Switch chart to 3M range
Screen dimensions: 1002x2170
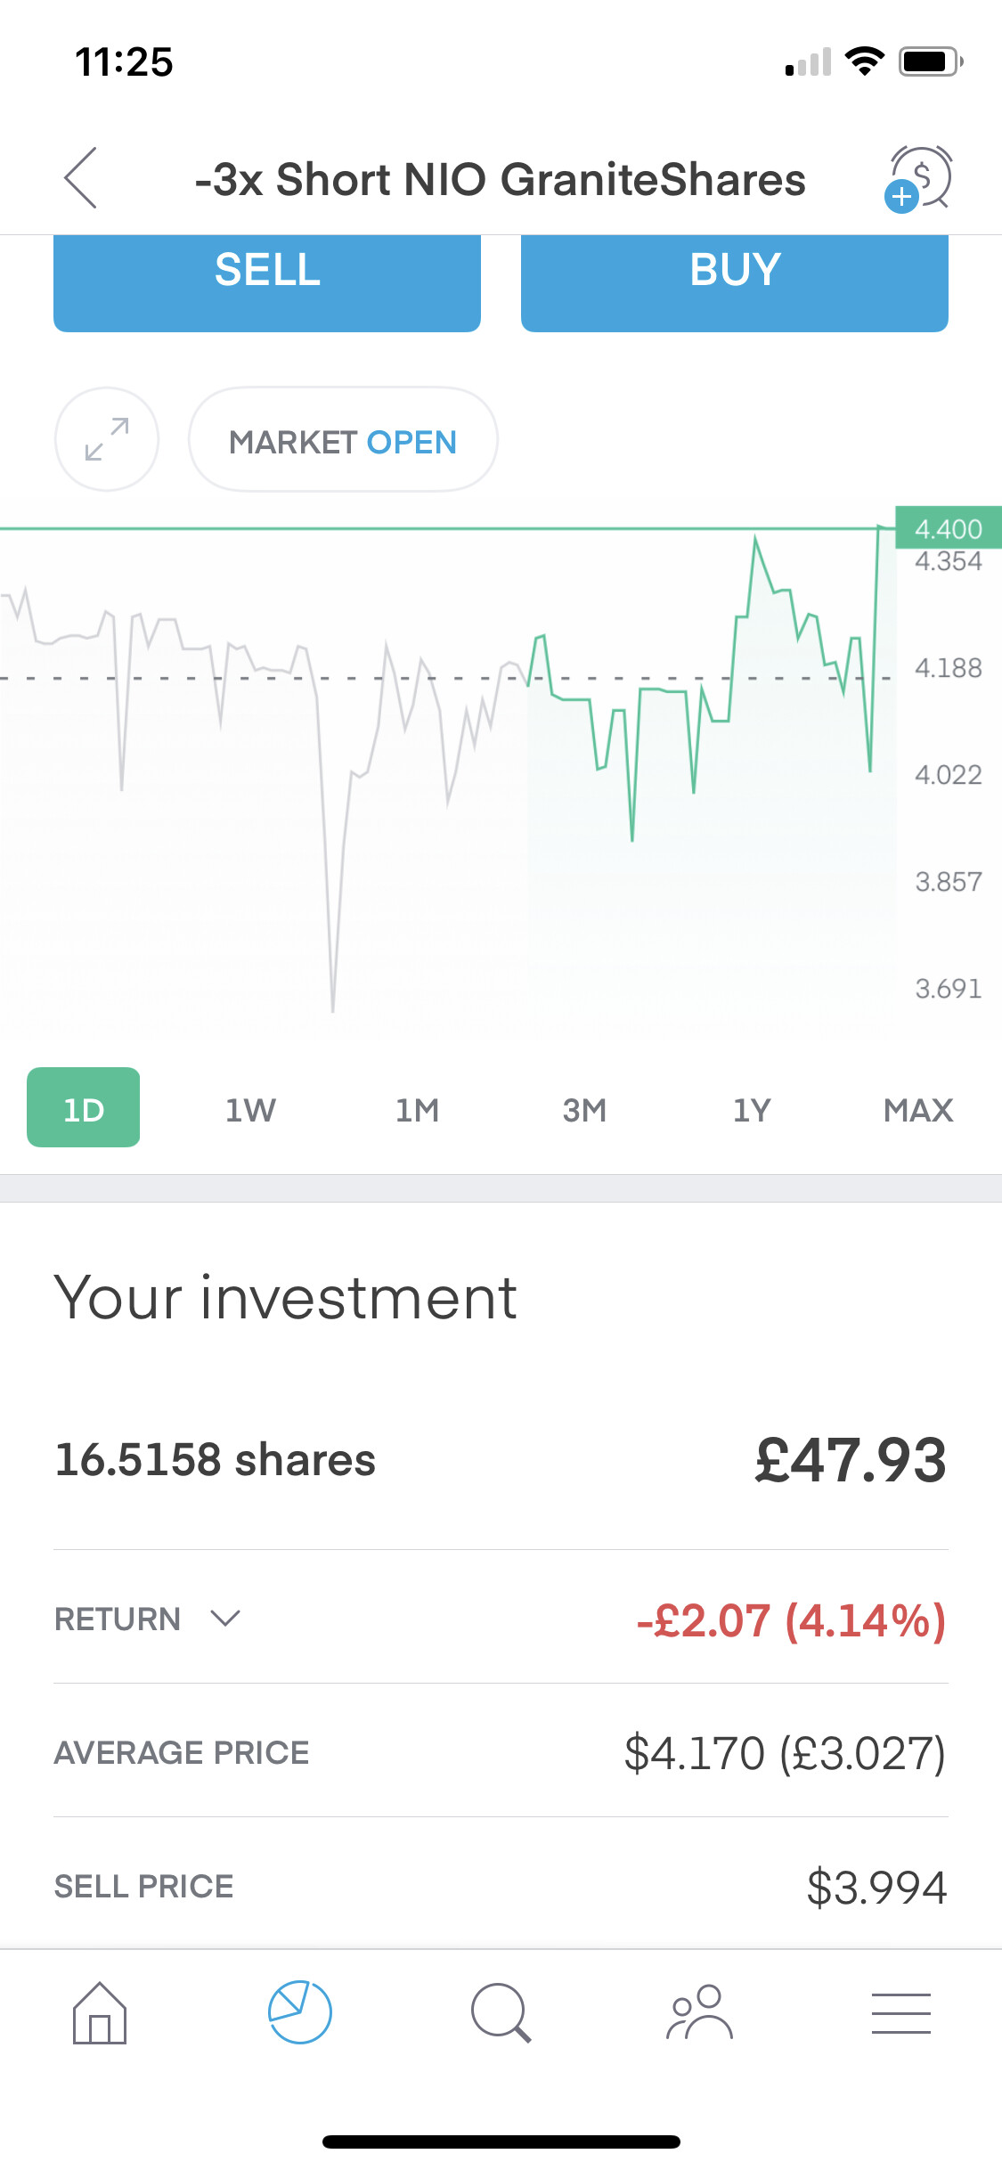coord(584,1110)
